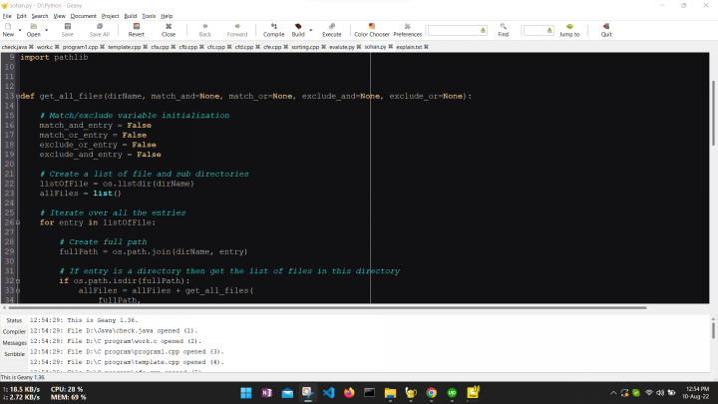Open Preferences from the toolbar
Image resolution: width=718 pixels, height=404 pixels.
pos(408,30)
